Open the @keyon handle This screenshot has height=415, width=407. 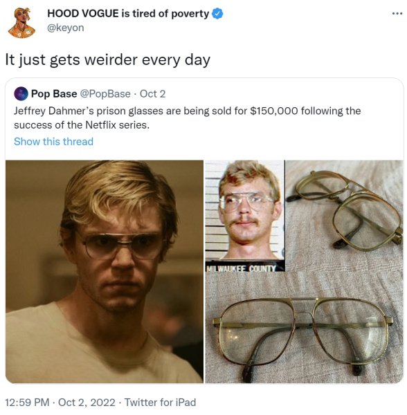coord(65,28)
